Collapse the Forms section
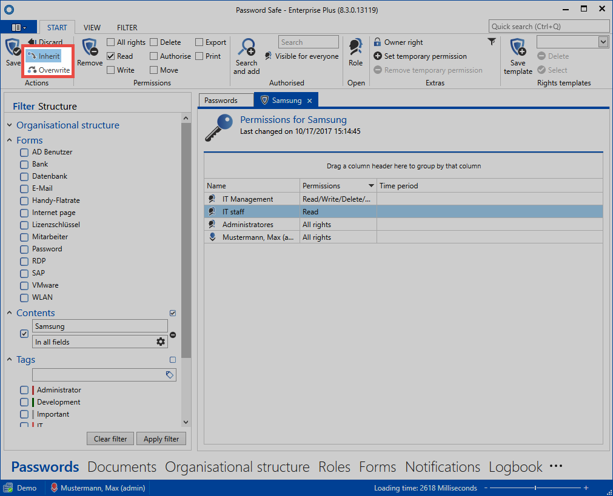This screenshot has width=613, height=496. coord(10,141)
